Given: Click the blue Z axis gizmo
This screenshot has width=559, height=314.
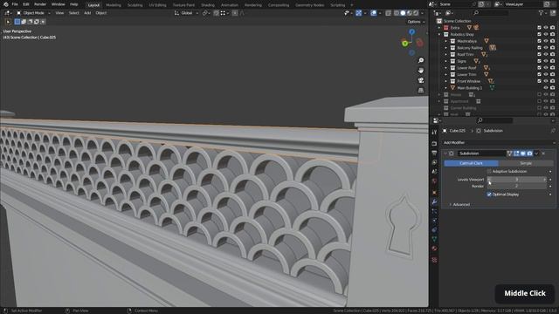Looking at the screenshot, I should (411, 31).
